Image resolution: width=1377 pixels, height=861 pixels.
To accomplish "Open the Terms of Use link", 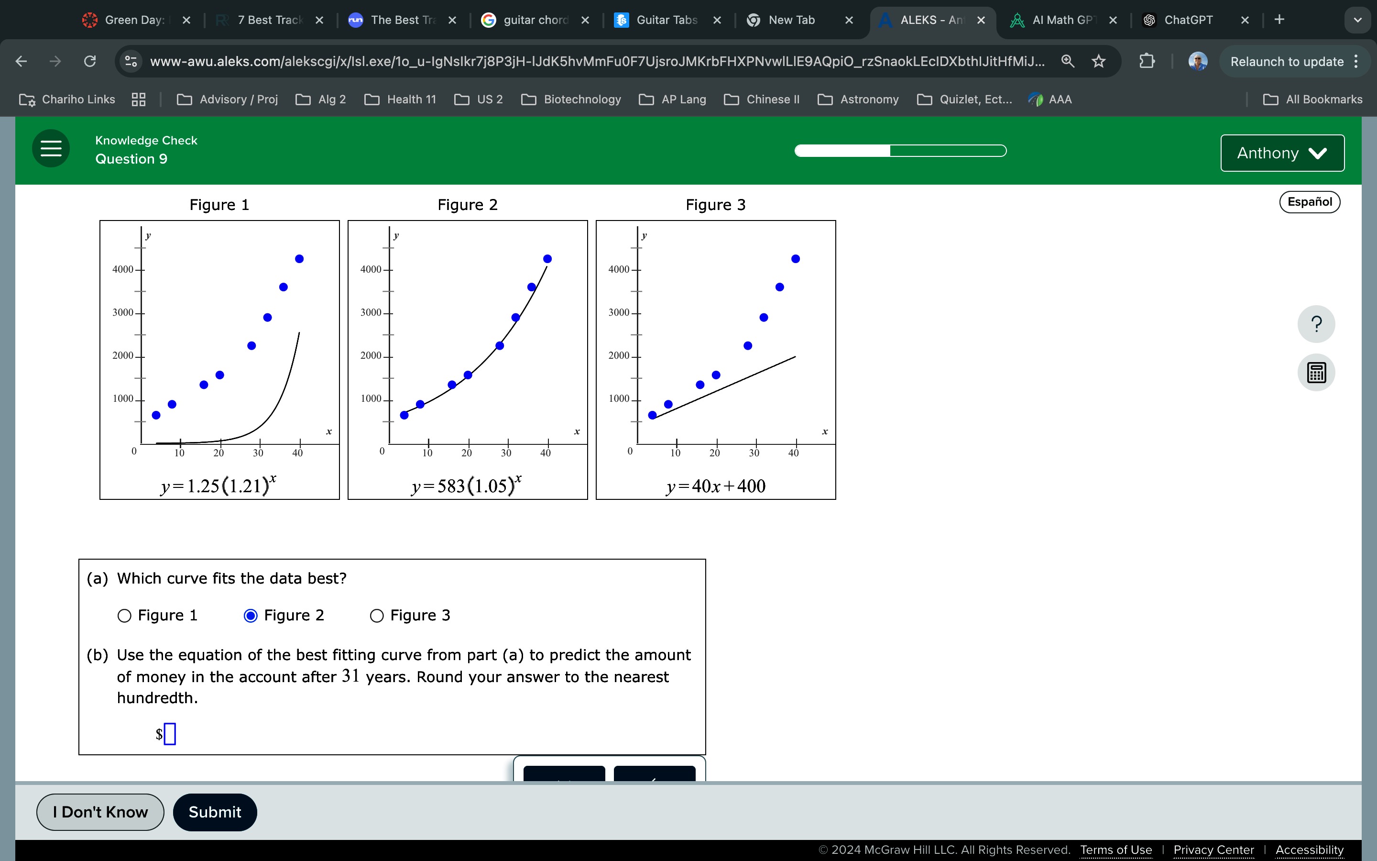I will tap(1116, 850).
